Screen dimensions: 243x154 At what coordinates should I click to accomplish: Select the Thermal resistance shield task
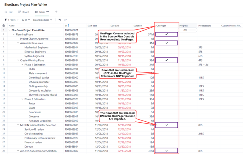[x=43, y=95]
